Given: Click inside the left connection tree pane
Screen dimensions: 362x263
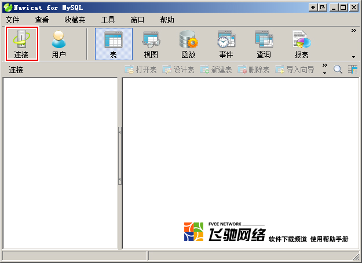Looking at the screenshot, I should [60, 163].
